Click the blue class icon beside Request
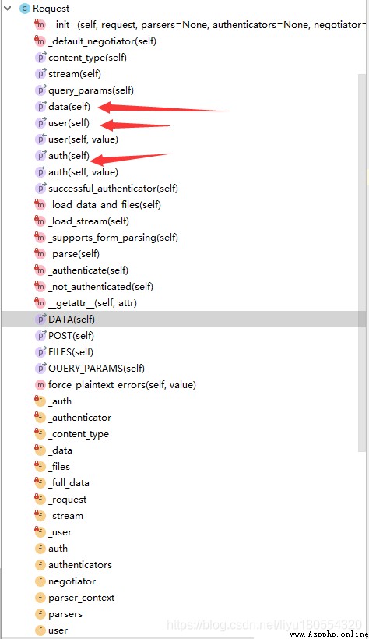The width and height of the screenshot is (369, 639). pyautogui.click(x=25, y=9)
